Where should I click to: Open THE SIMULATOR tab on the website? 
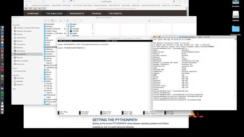[x=54, y=14]
